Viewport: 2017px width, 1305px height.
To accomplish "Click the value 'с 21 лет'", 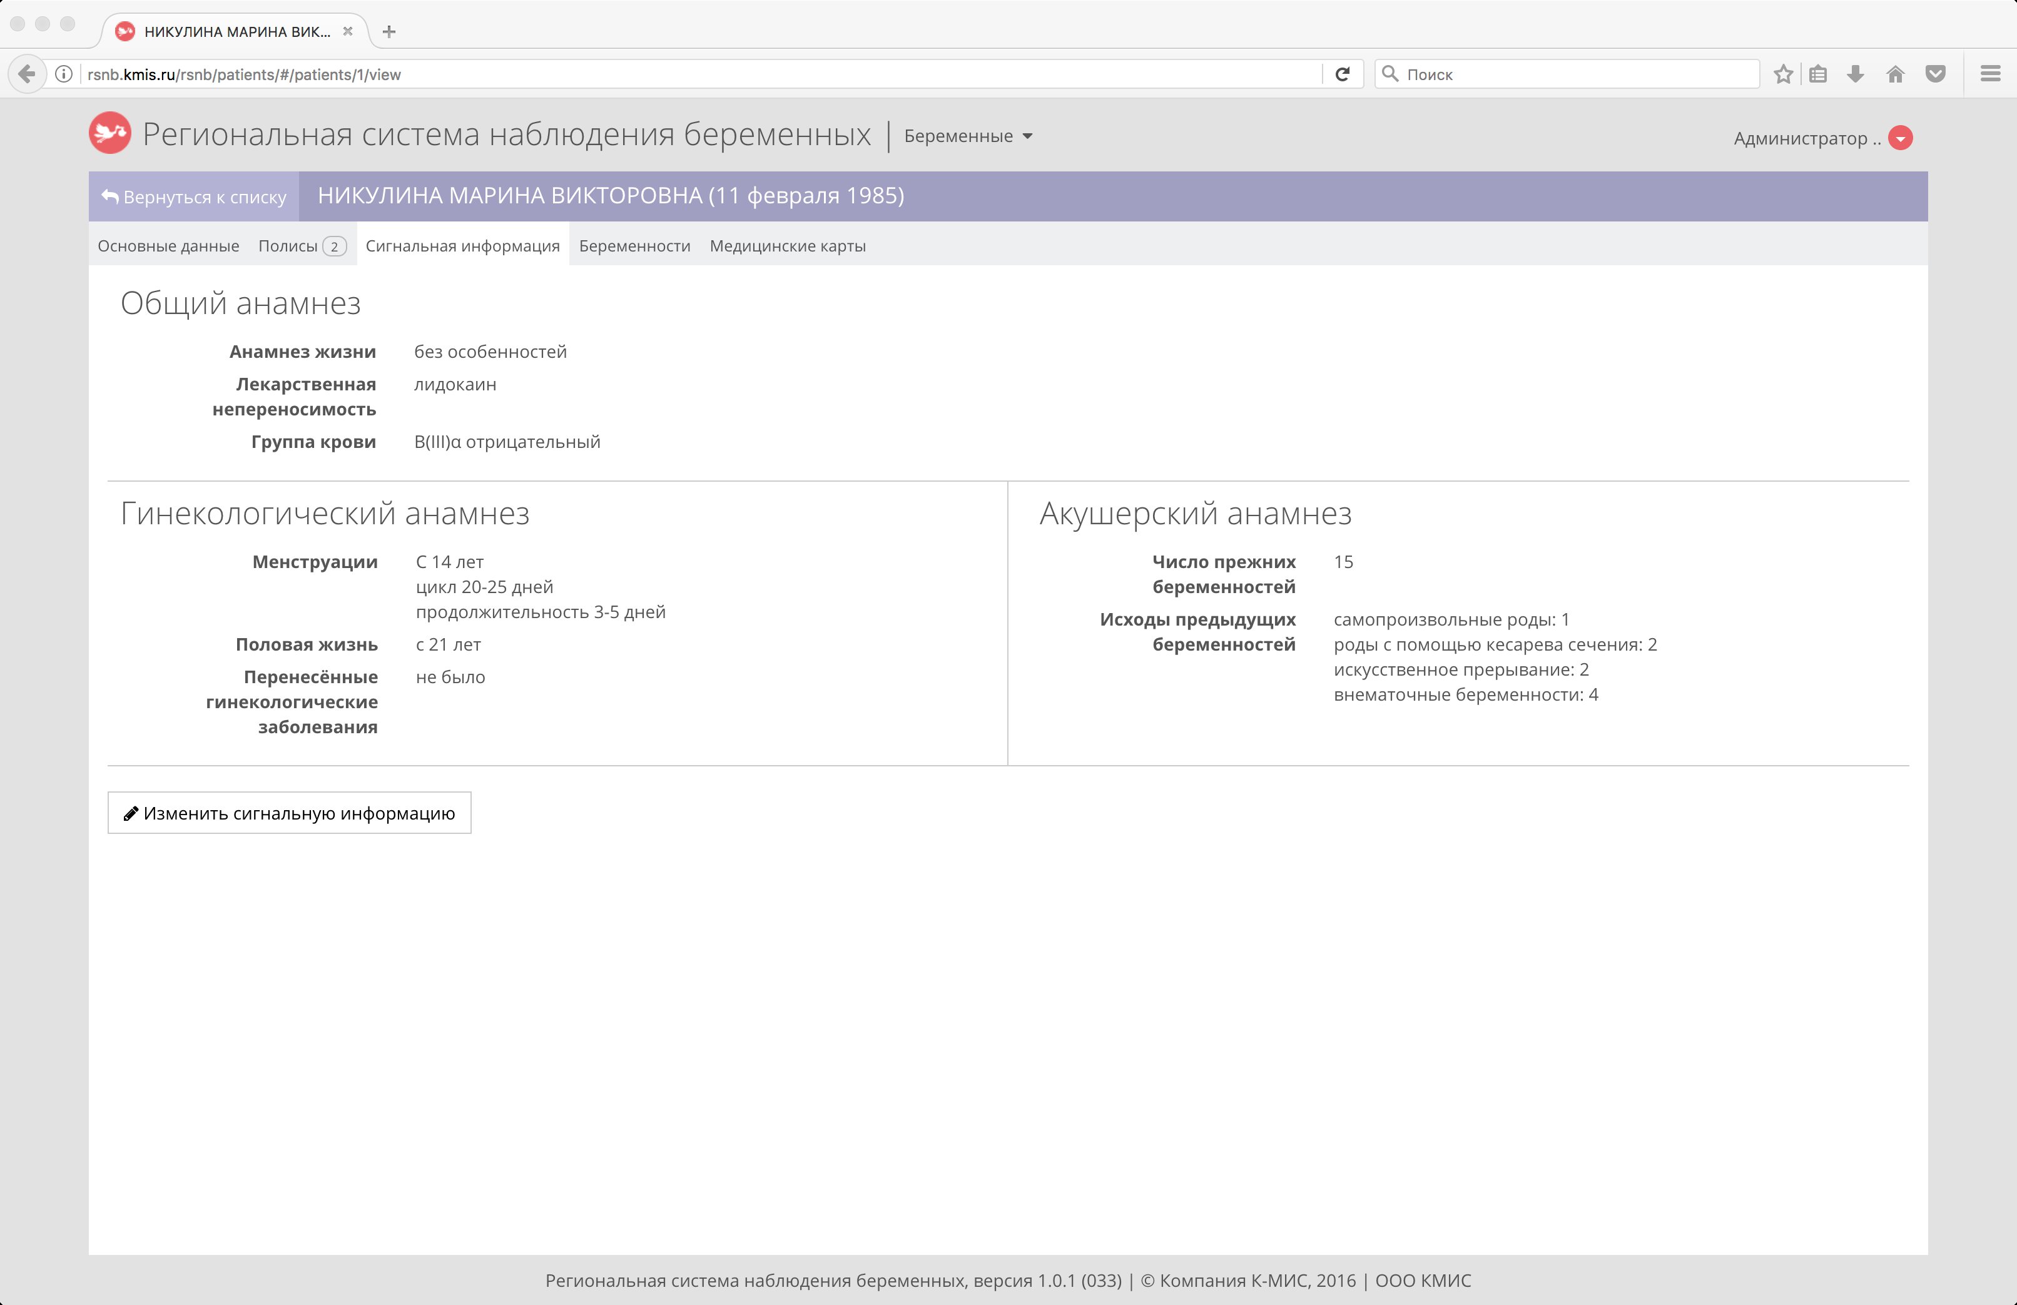I will click(x=447, y=645).
